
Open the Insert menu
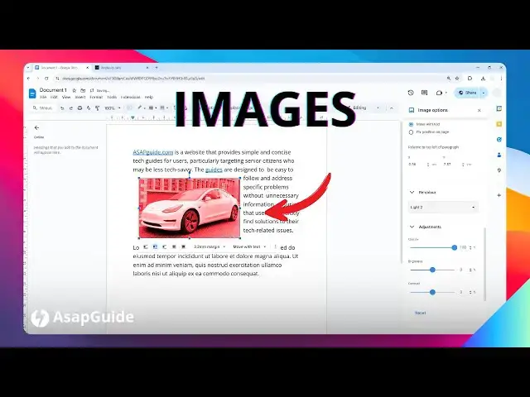coord(80,97)
